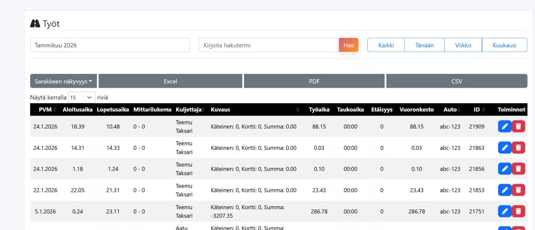Sort the table by PVM column

(45, 109)
